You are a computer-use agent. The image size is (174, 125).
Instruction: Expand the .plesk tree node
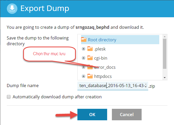click(x=83, y=49)
